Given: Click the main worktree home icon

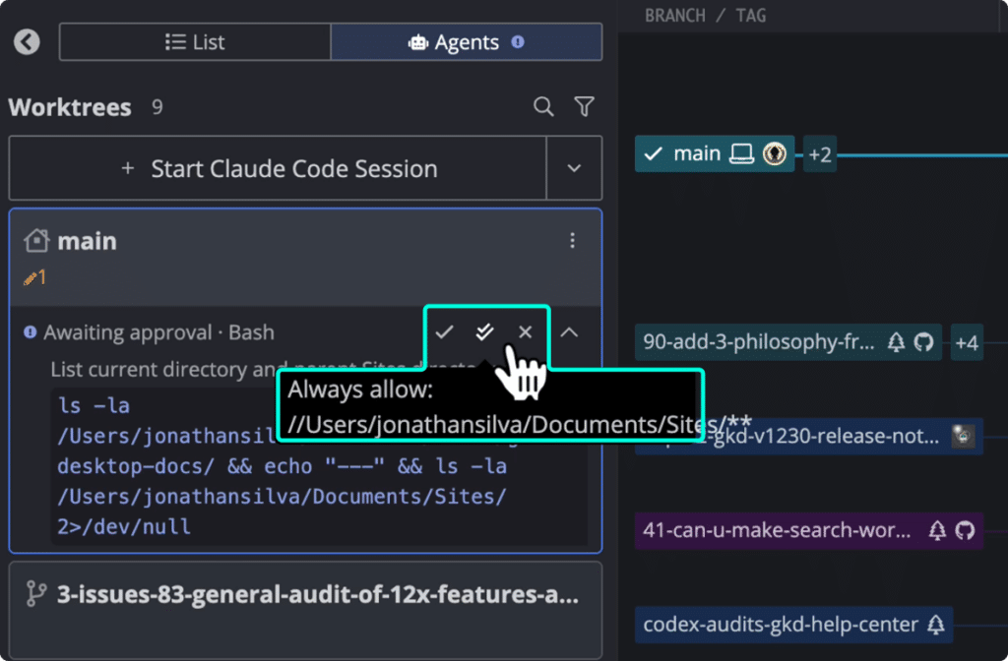Looking at the screenshot, I should [36, 241].
